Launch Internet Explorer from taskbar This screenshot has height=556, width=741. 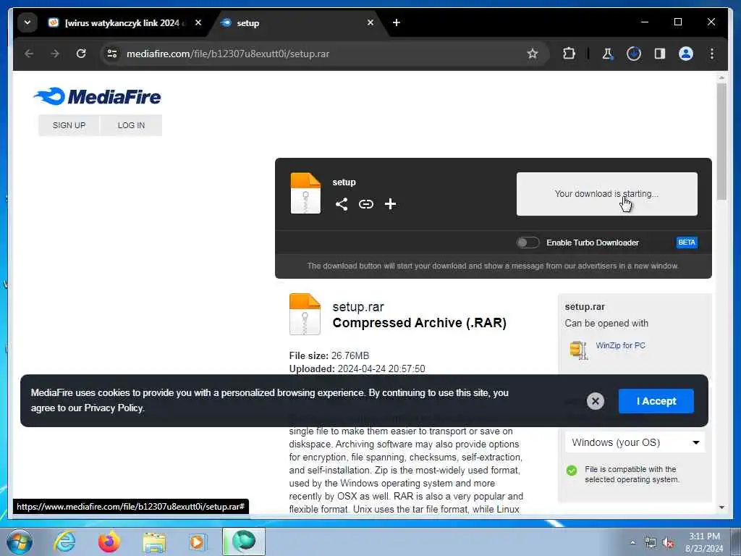64,542
